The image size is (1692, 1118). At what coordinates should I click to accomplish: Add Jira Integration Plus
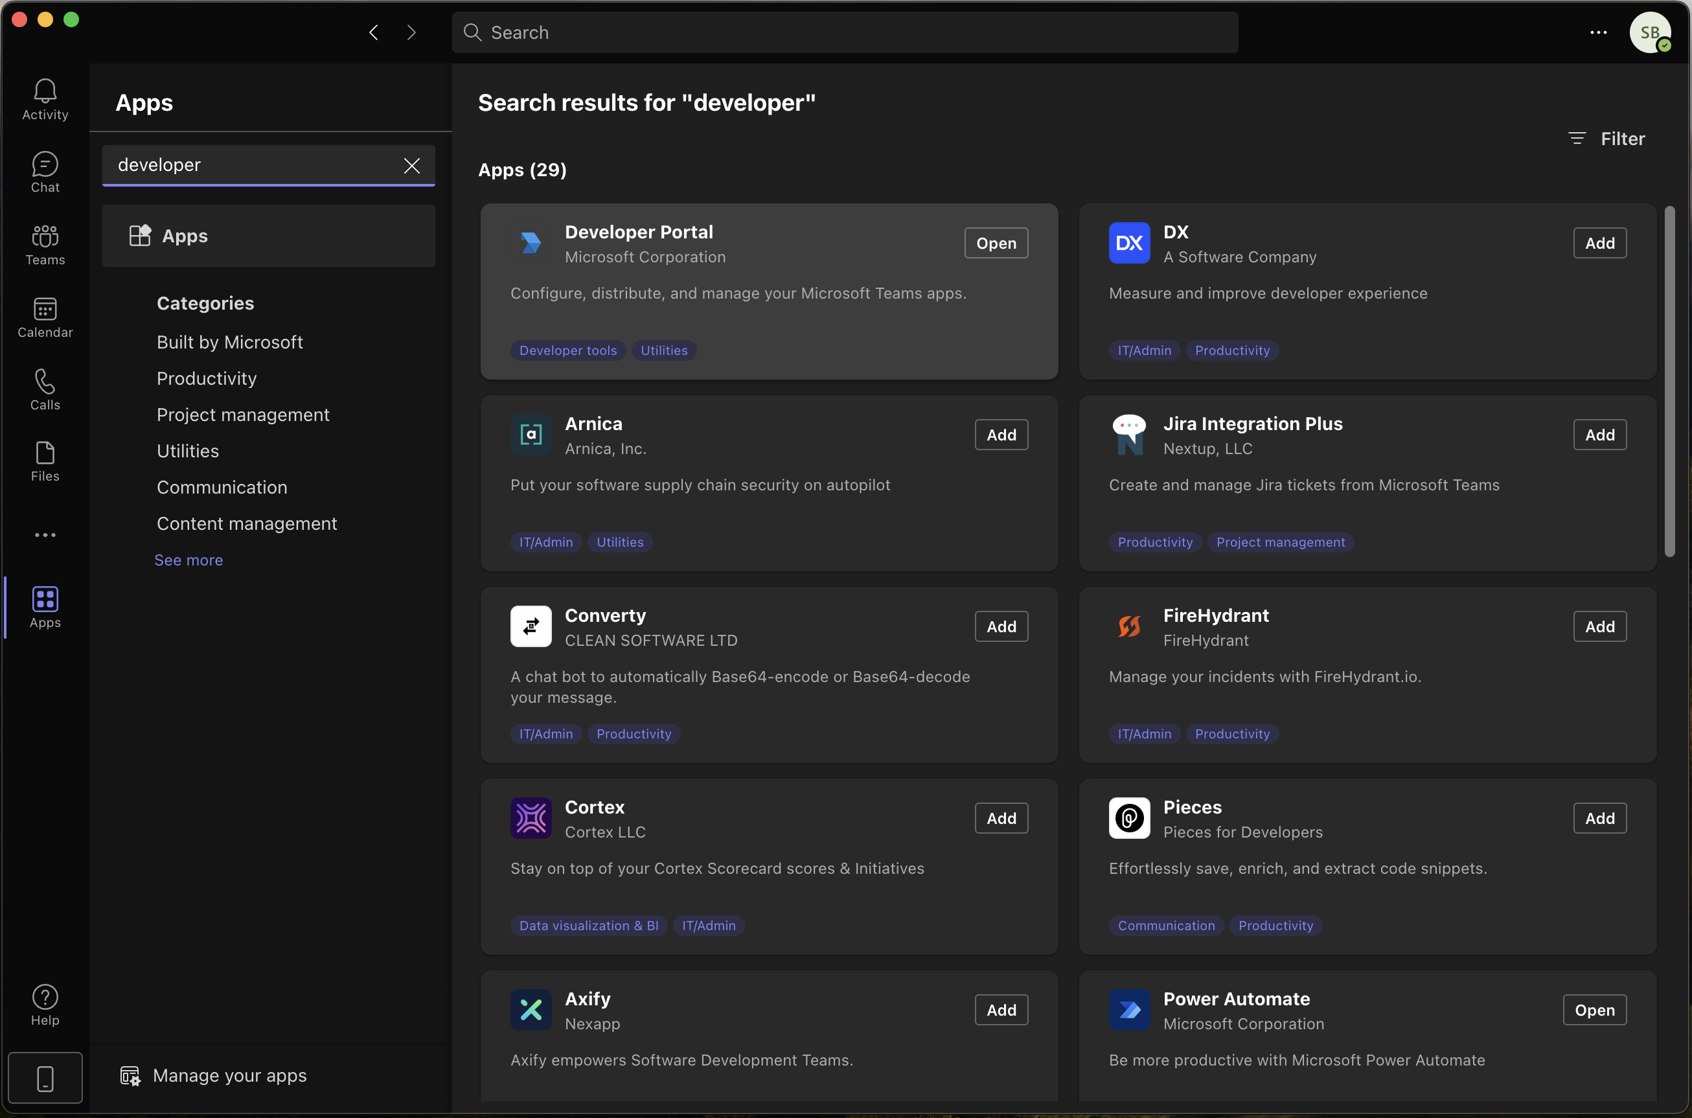1600,435
